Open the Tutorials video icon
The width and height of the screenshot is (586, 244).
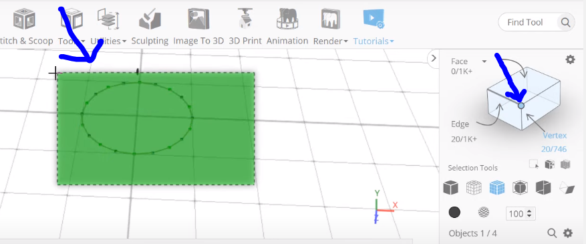tap(374, 19)
